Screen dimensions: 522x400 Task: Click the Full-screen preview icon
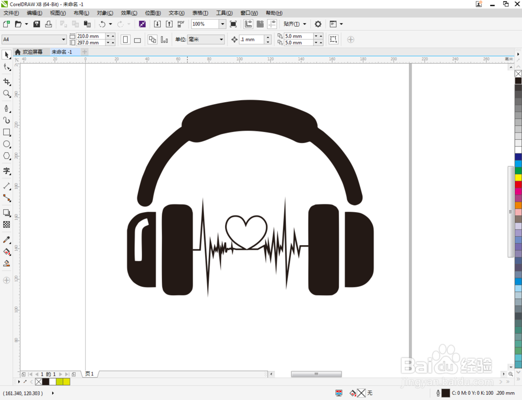[x=233, y=24]
